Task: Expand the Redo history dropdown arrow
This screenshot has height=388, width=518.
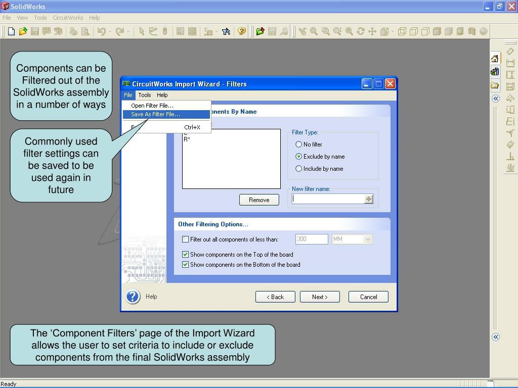Action: (x=128, y=32)
